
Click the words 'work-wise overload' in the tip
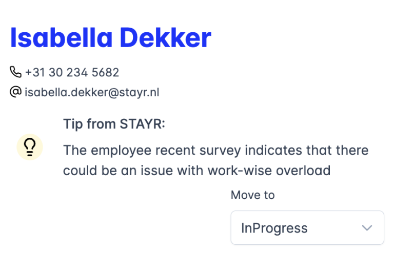(x=269, y=171)
